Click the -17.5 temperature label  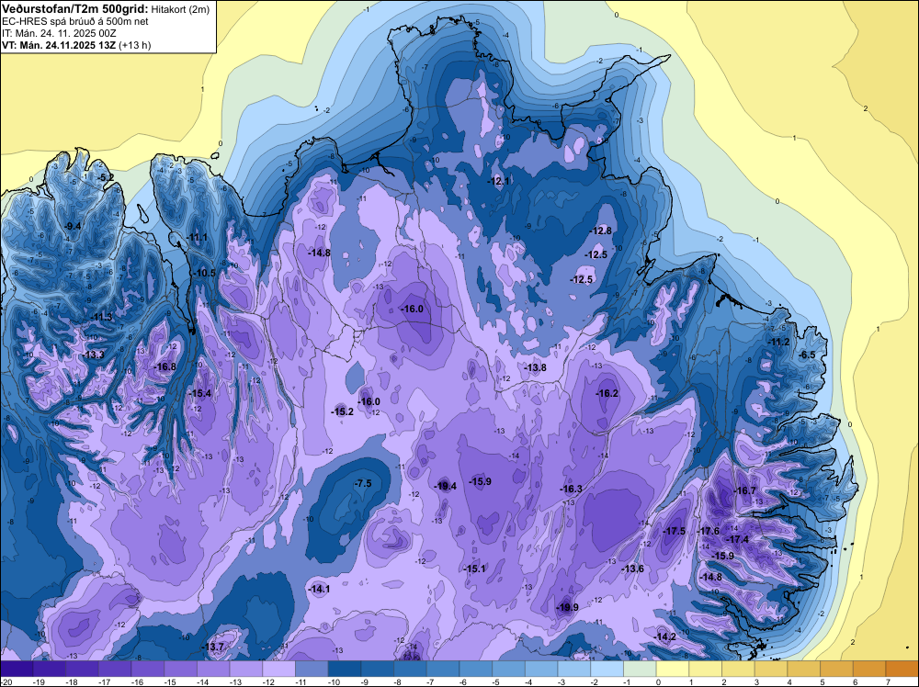pos(674,531)
